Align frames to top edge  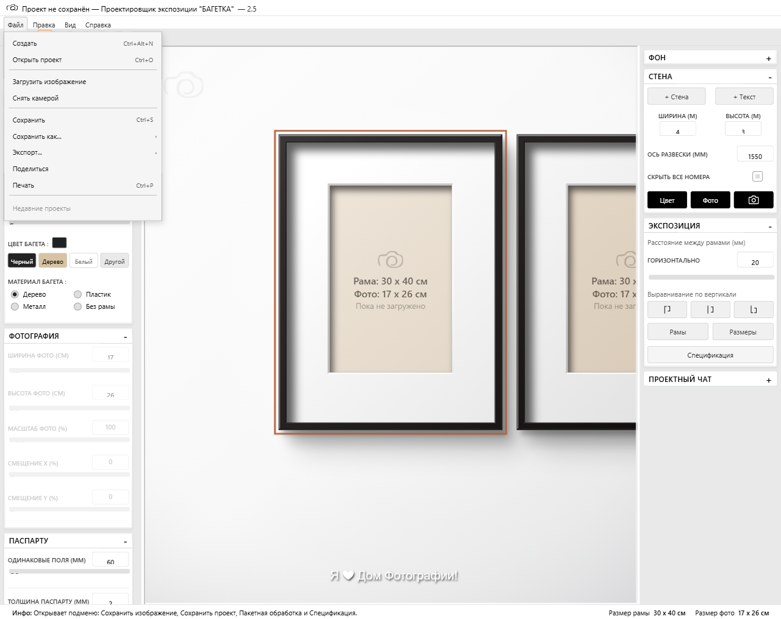coord(667,309)
